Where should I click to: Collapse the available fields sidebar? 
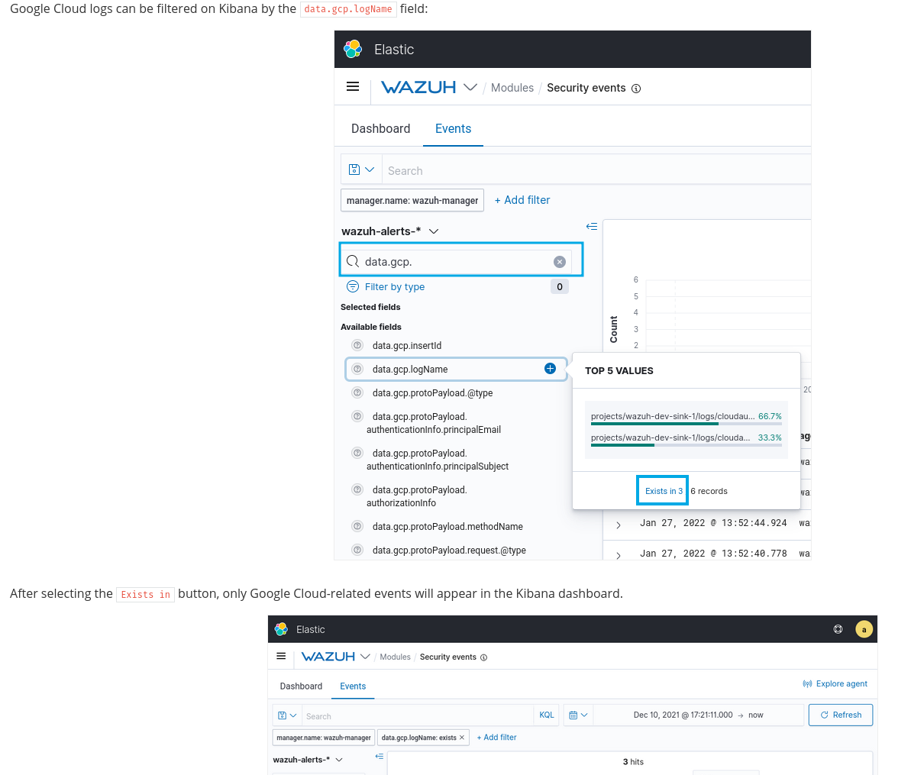592,226
